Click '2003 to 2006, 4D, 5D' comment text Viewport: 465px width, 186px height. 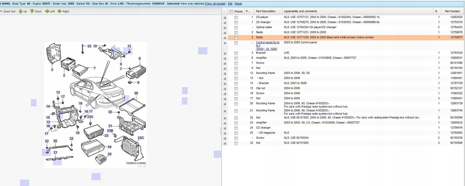click(x=297, y=73)
